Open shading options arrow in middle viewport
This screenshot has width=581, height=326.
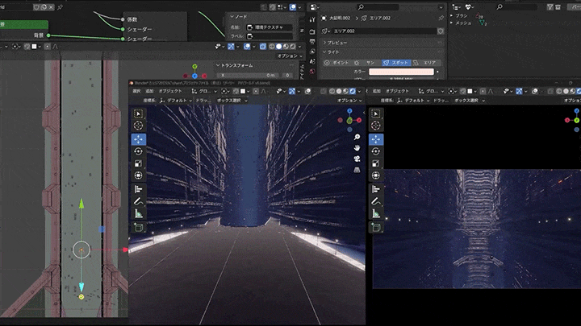(359, 91)
